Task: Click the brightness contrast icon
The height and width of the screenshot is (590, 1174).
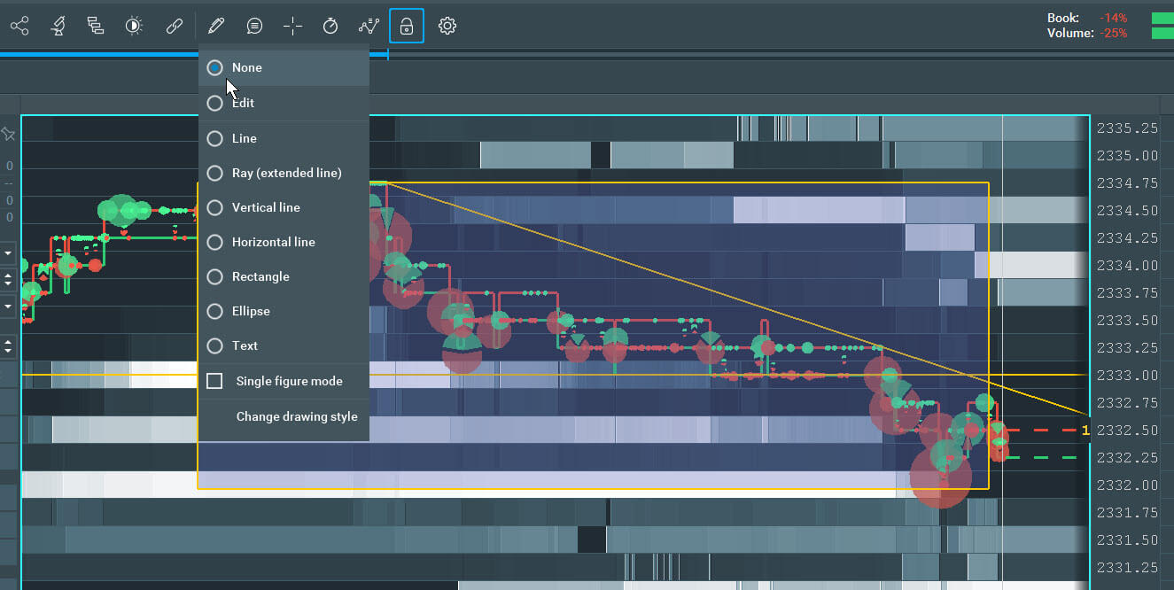Action: (x=134, y=26)
